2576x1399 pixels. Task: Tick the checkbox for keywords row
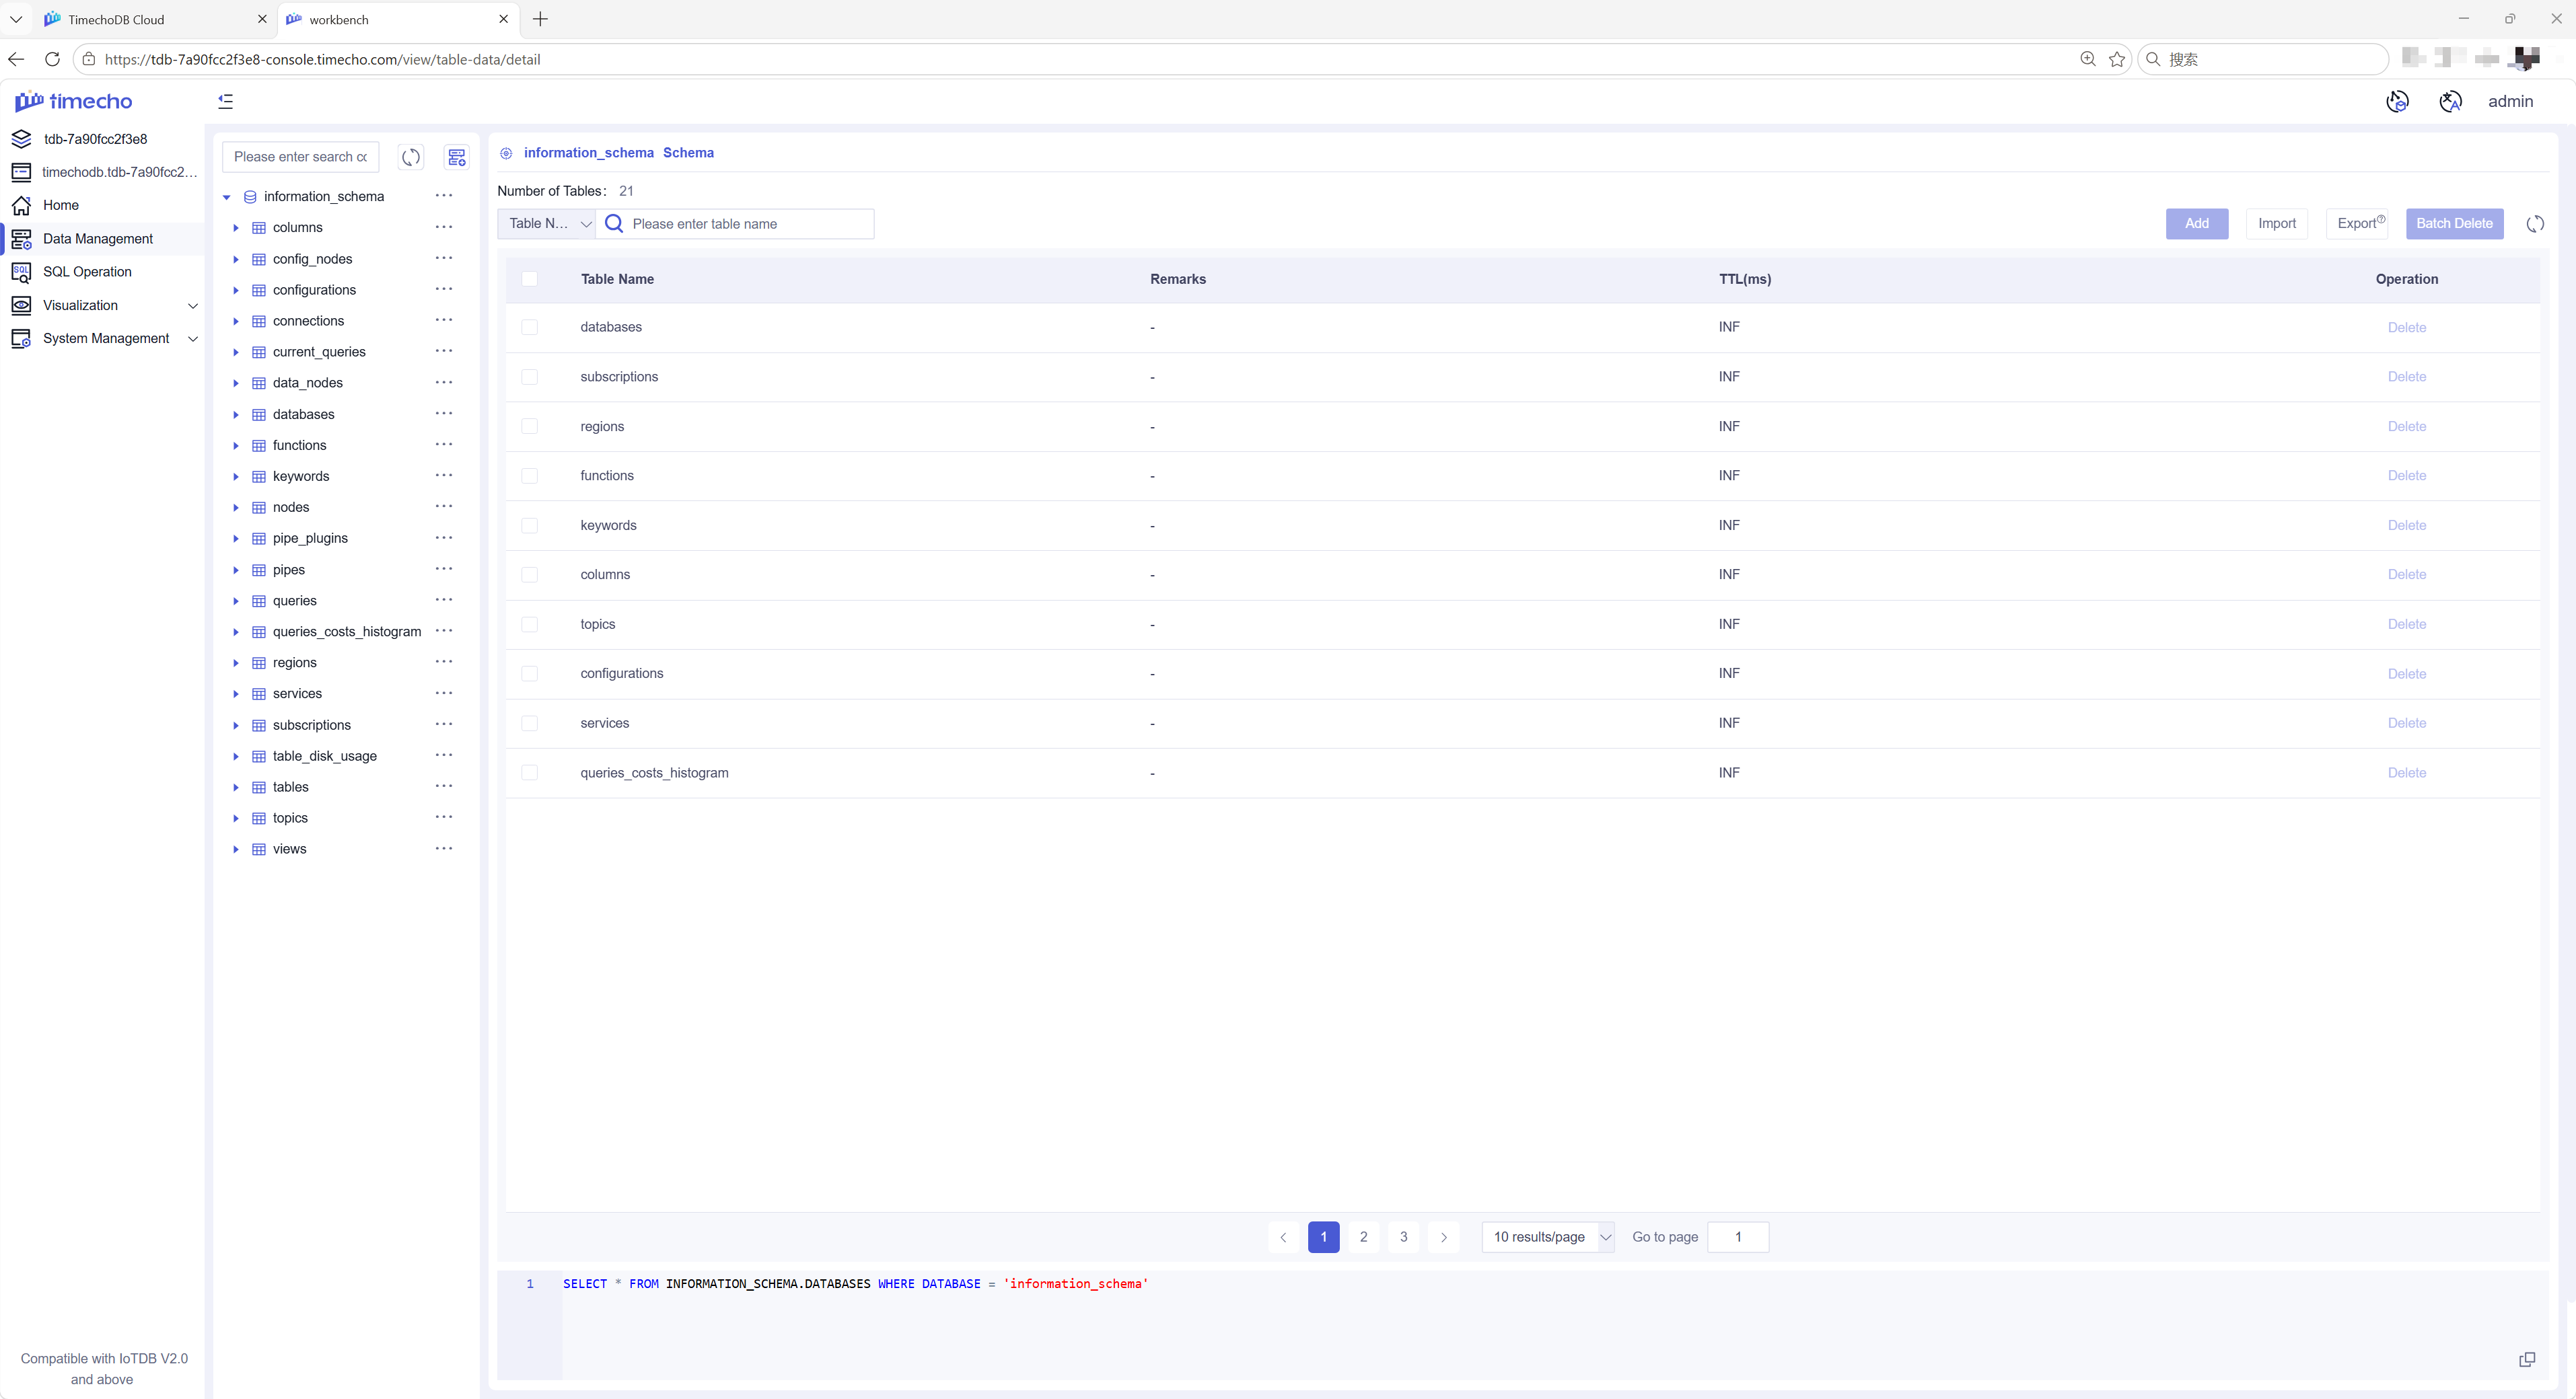[530, 525]
